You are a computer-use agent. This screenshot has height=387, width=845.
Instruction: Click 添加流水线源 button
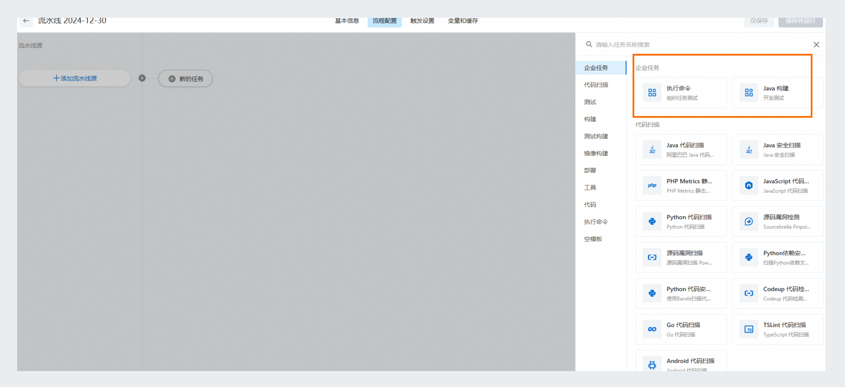coord(75,78)
